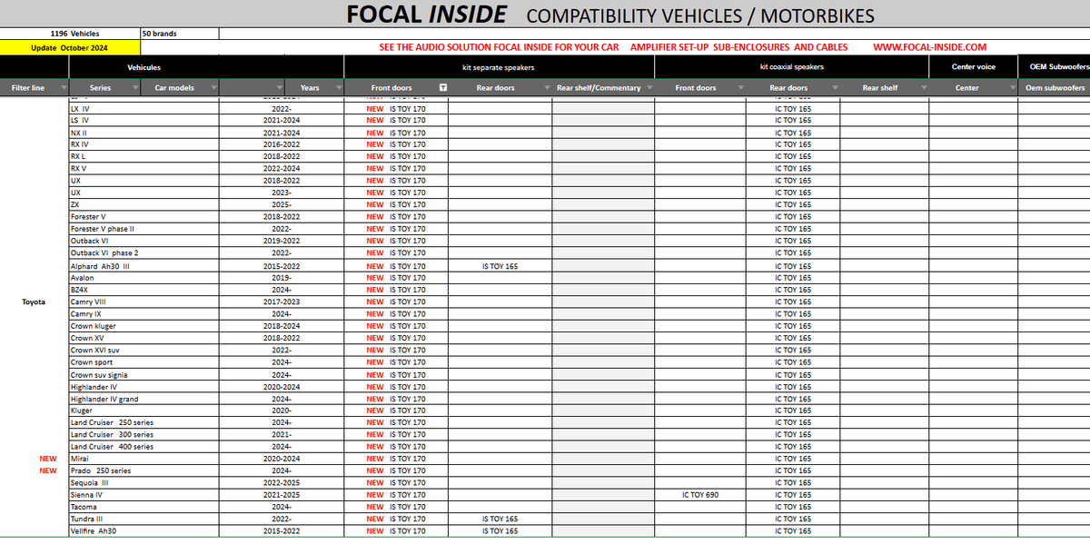Select the 'Land Cruiser 300 series' cell
This screenshot has height=554, width=1090.
point(144,434)
